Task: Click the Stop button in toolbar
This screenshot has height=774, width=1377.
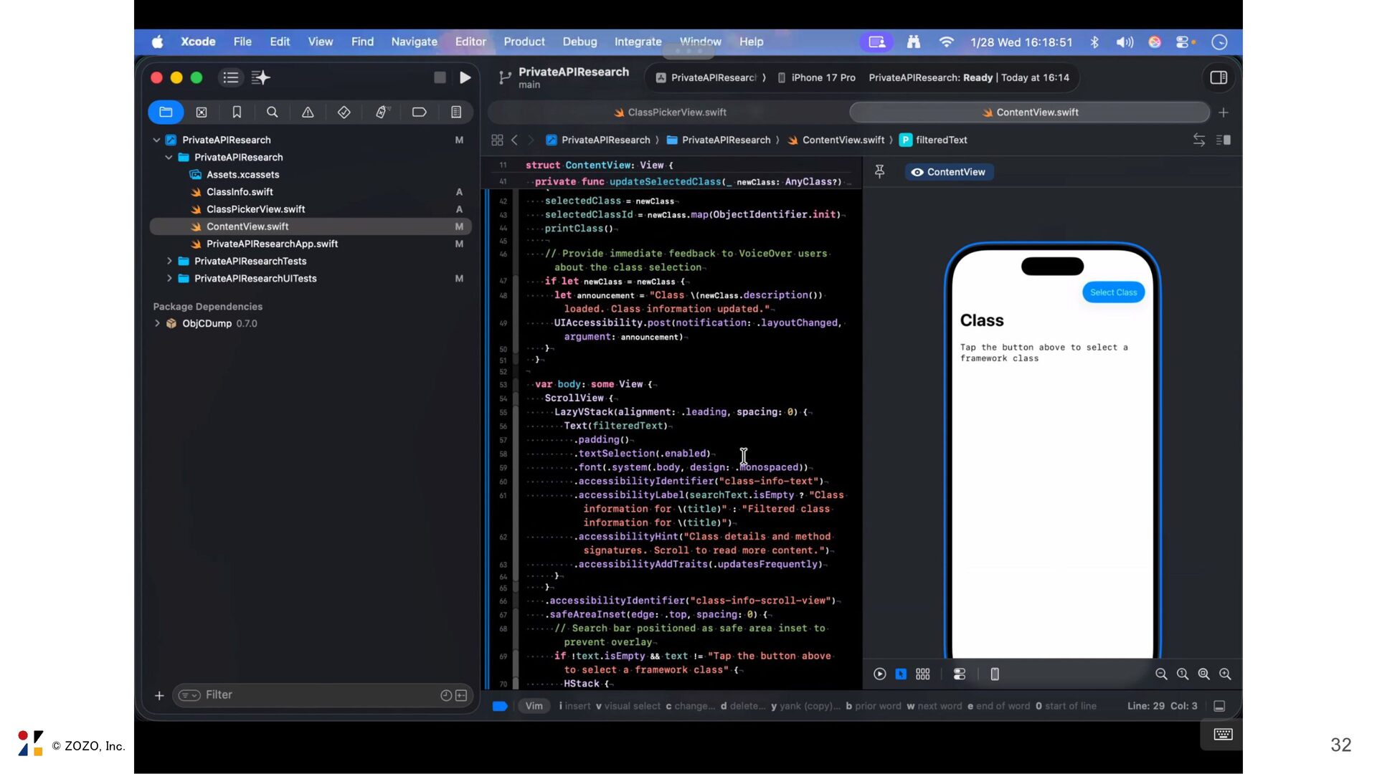Action: pos(440,77)
